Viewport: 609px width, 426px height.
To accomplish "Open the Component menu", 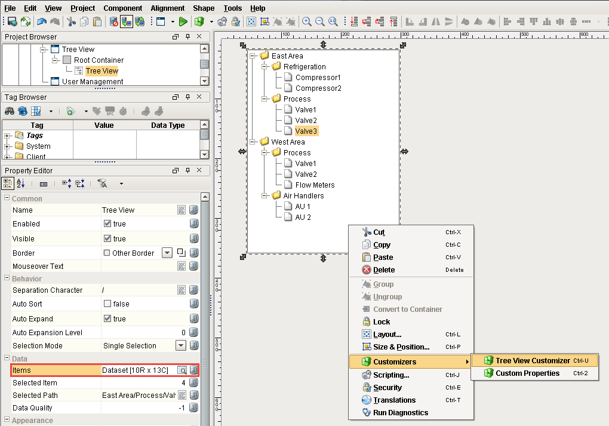I will tap(123, 8).
